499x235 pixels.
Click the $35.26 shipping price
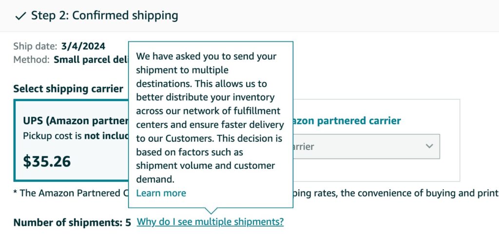[x=47, y=161]
